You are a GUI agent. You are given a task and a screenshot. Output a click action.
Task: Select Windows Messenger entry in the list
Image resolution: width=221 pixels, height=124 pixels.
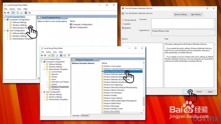[x=112, y=106]
